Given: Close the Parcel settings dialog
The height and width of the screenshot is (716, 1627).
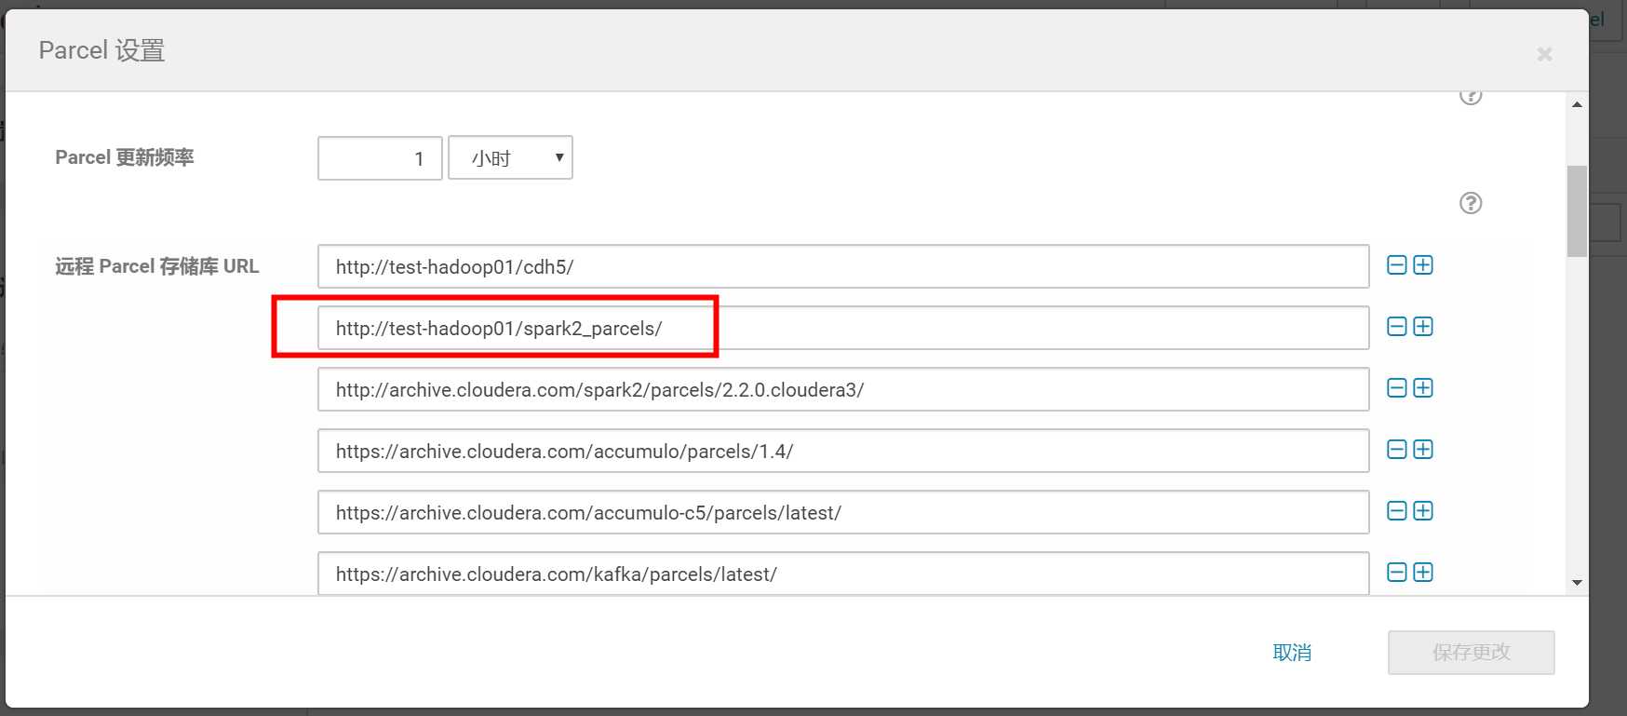Looking at the screenshot, I should point(1544,54).
